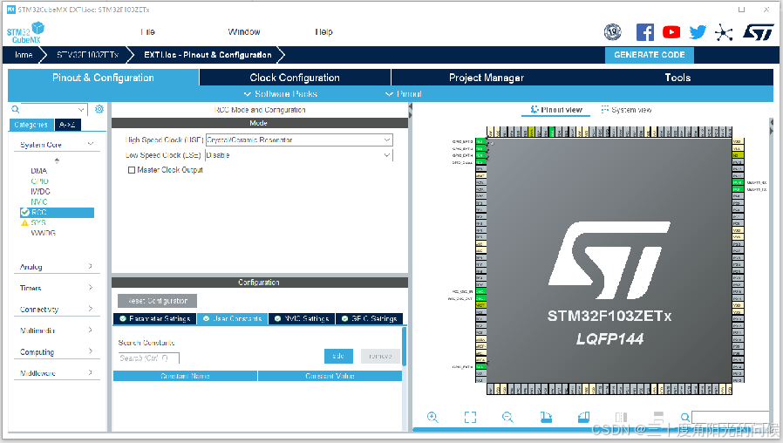
Task: Open the Help menu
Action: pos(323,32)
